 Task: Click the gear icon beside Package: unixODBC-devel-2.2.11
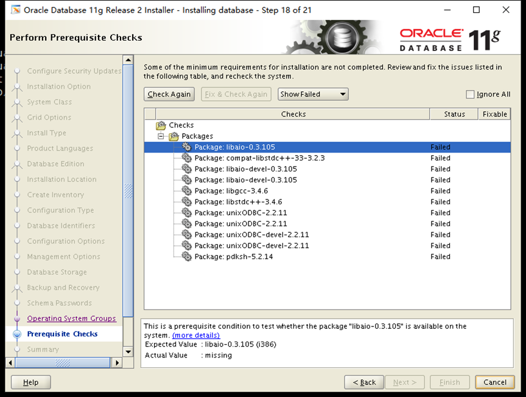(x=186, y=234)
